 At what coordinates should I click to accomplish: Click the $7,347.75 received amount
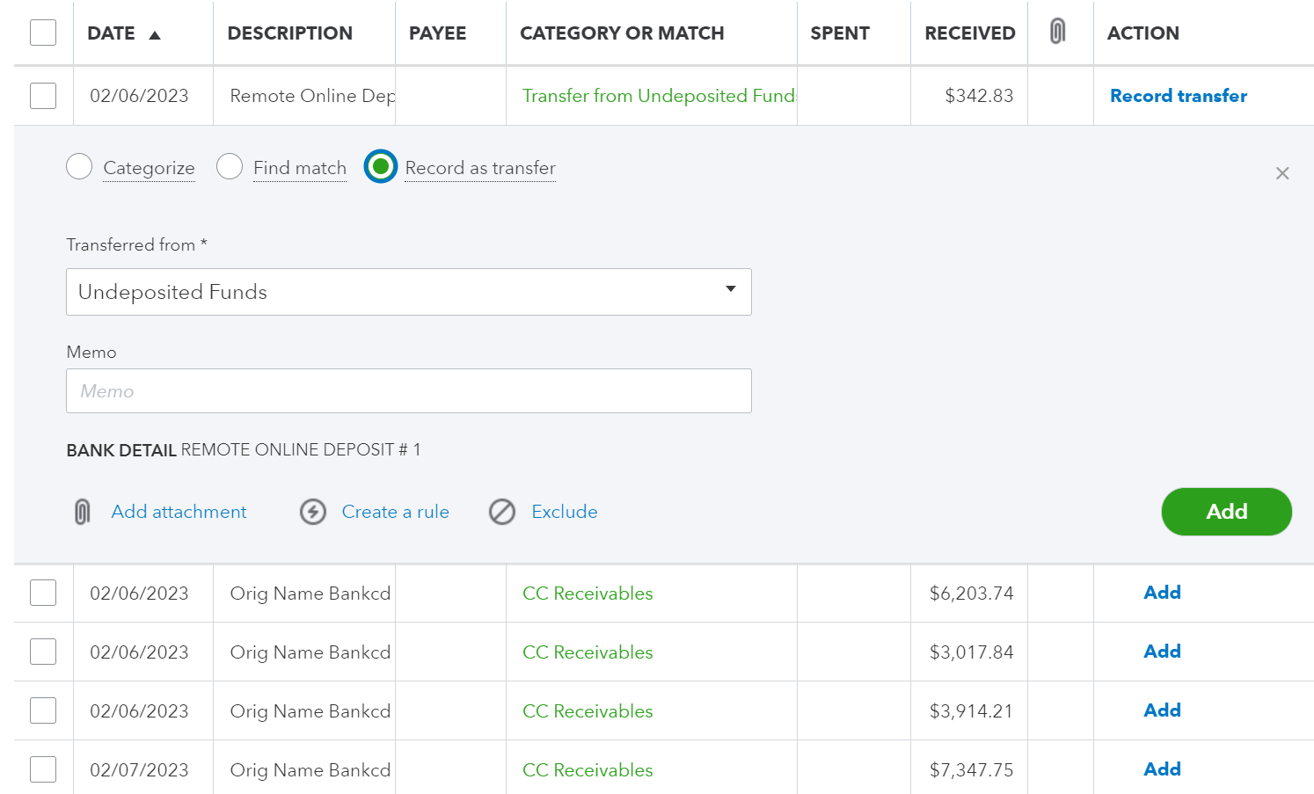972,770
